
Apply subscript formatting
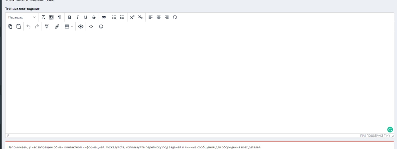click(x=140, y=17)
